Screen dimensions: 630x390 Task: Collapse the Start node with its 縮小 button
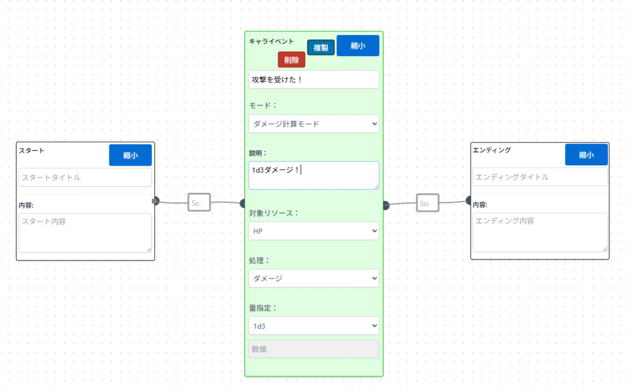point(130,155)
